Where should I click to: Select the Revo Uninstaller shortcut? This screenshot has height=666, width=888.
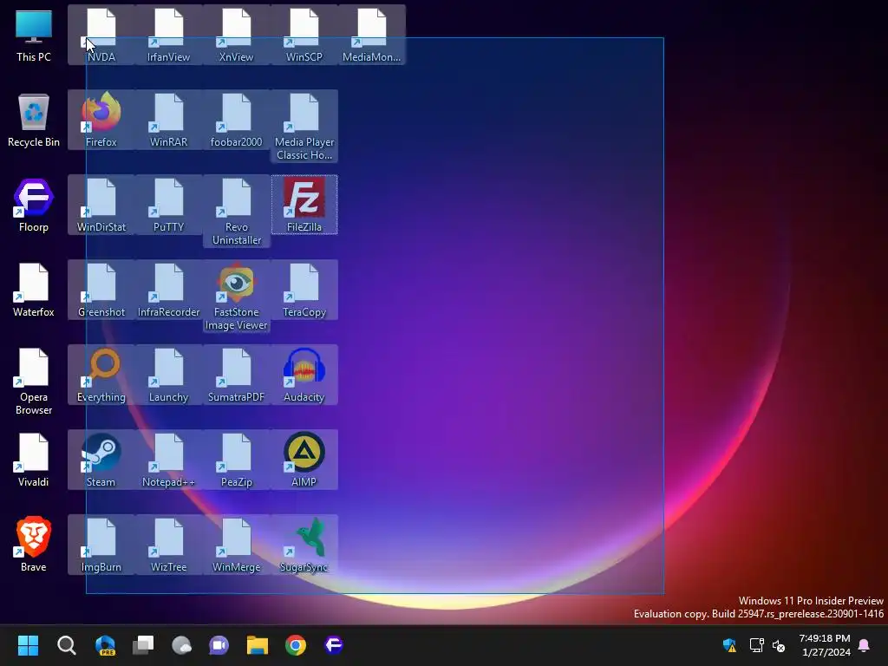pos(236,212)
